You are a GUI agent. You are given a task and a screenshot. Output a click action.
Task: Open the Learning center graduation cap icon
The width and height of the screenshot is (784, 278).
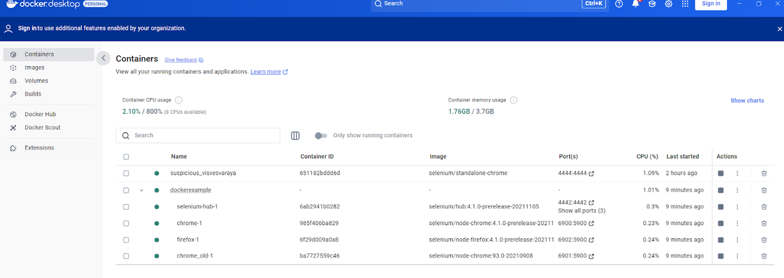tap(652, 3)
